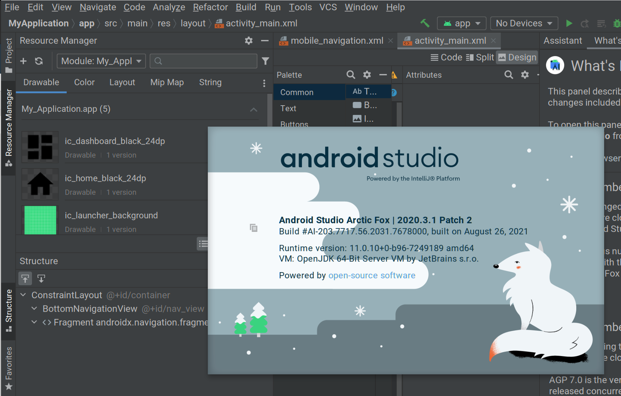Select the Mip Map resource tab

tap(167, 83)
